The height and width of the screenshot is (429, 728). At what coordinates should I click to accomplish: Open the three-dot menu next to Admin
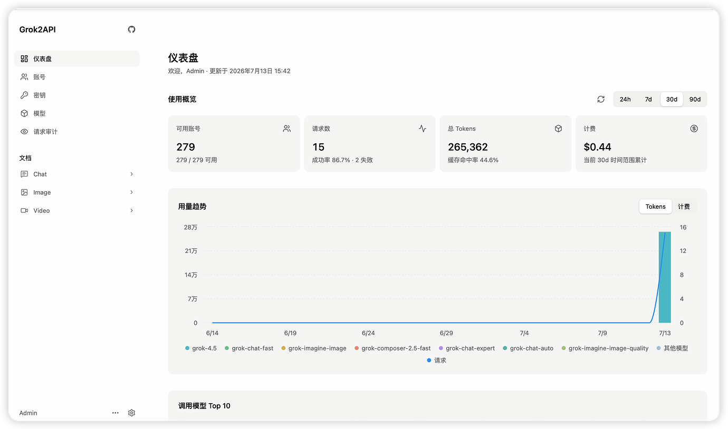[x=116, y=413]
